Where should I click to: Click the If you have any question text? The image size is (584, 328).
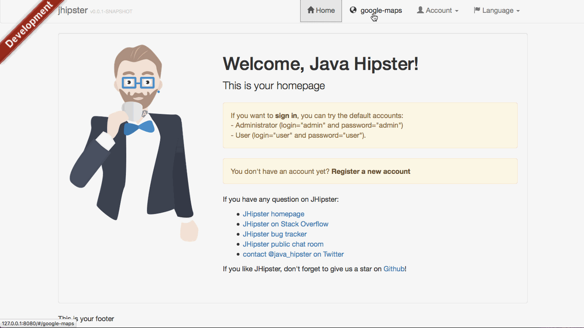[281, 199]
